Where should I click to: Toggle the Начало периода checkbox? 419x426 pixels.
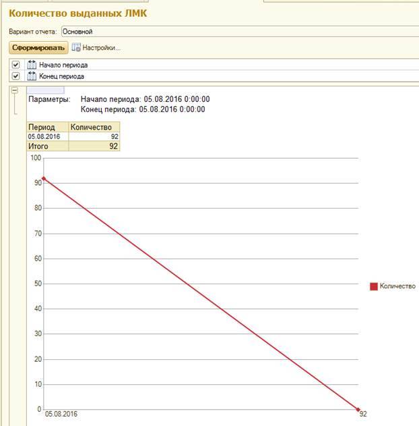(x=15, y=65)
